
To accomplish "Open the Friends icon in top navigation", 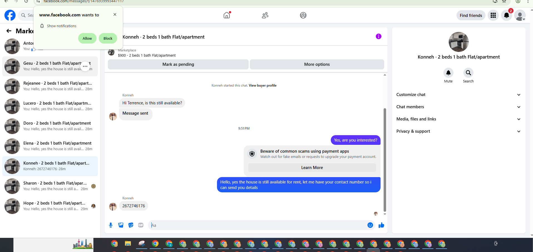I will pyautogui.click(x=265, y=15).
